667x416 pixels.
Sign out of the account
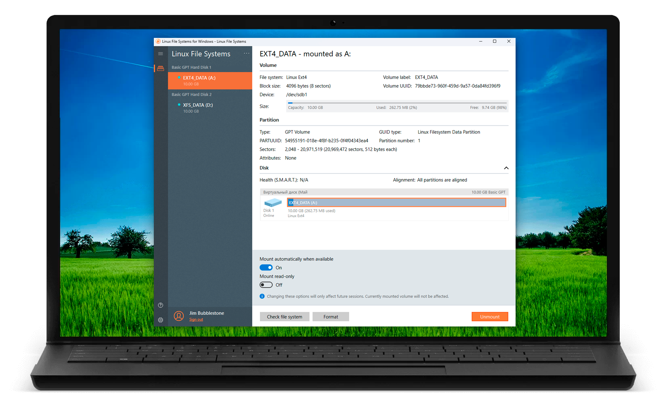(196, 320)
